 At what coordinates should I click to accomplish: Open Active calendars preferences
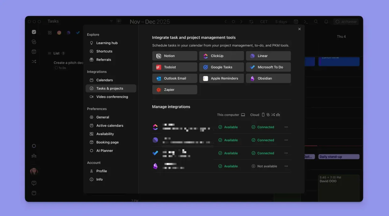pos(111,125)
